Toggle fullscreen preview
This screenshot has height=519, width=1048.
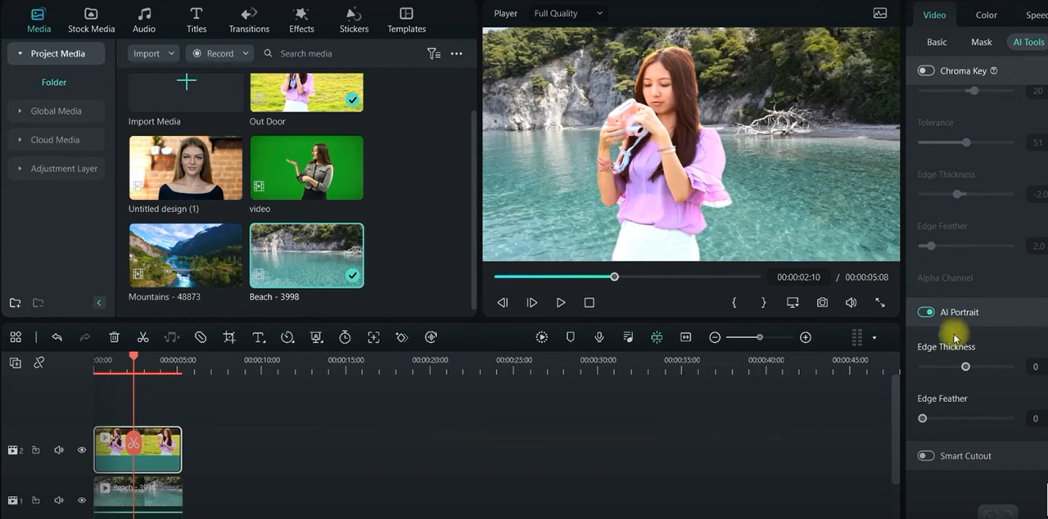[880, 303]
